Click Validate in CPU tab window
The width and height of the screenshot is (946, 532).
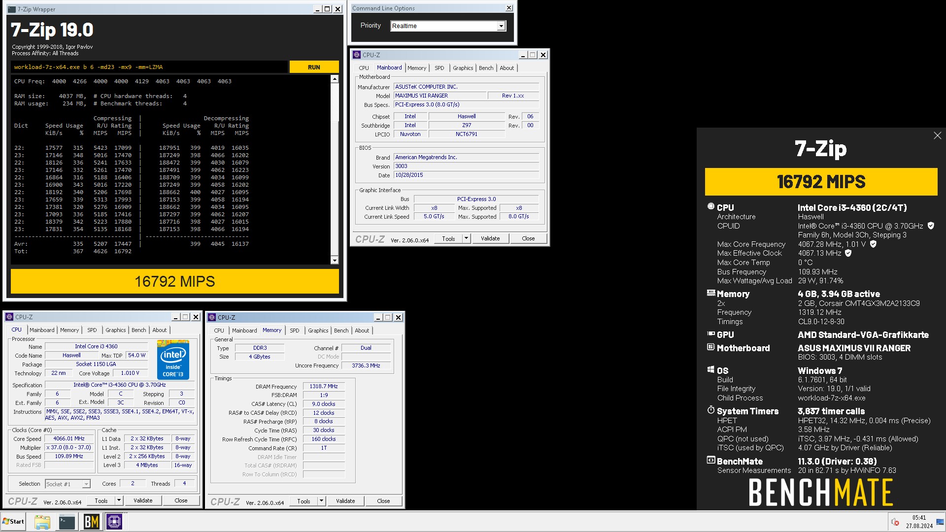click(x=143, y=500)
